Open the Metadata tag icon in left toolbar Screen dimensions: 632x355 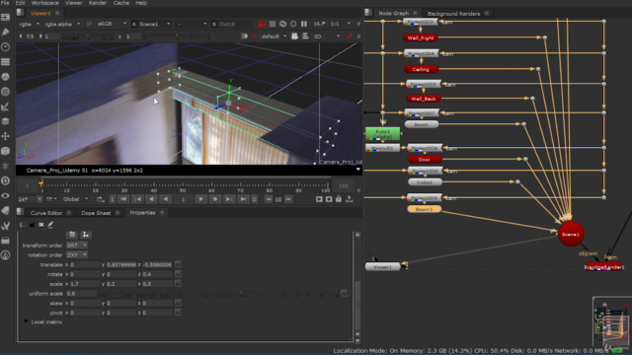pos(5,210)
